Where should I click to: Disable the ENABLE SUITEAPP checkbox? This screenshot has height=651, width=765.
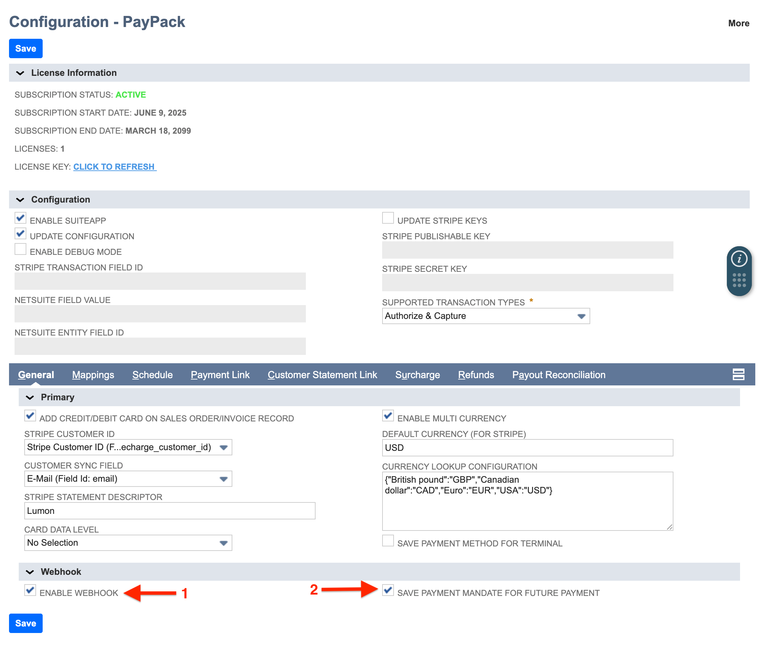pos(20,218)
